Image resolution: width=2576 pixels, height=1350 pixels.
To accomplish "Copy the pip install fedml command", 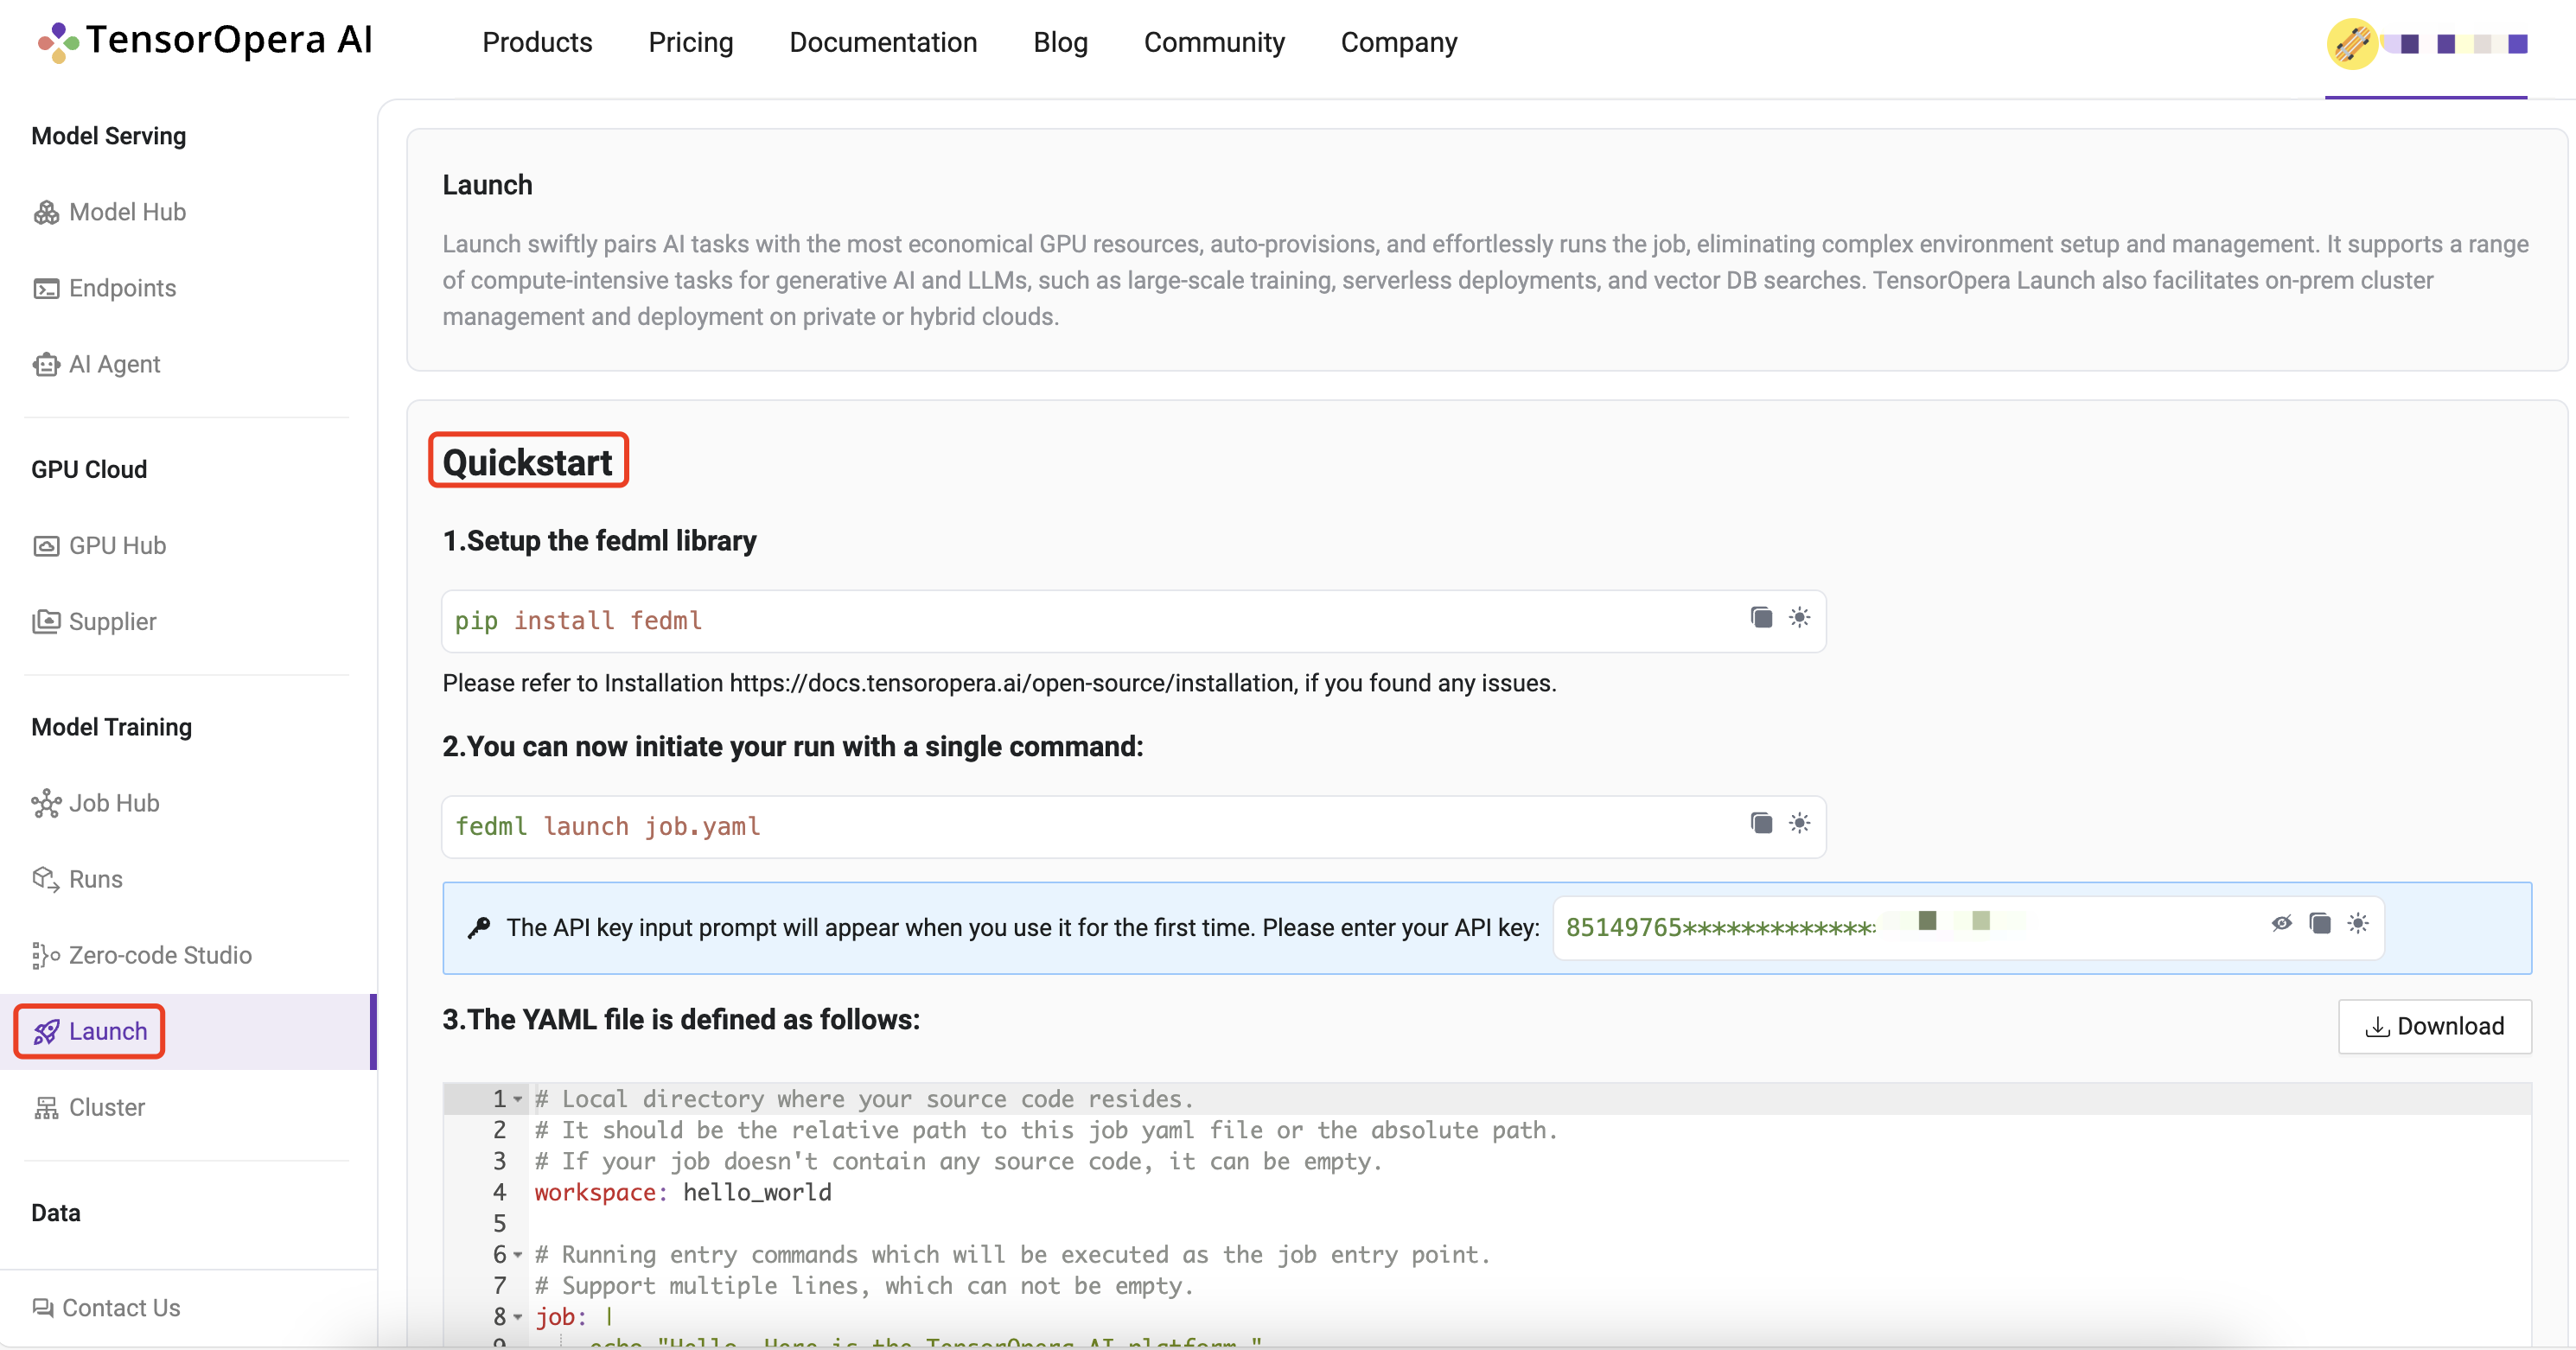I will 1761,617.
